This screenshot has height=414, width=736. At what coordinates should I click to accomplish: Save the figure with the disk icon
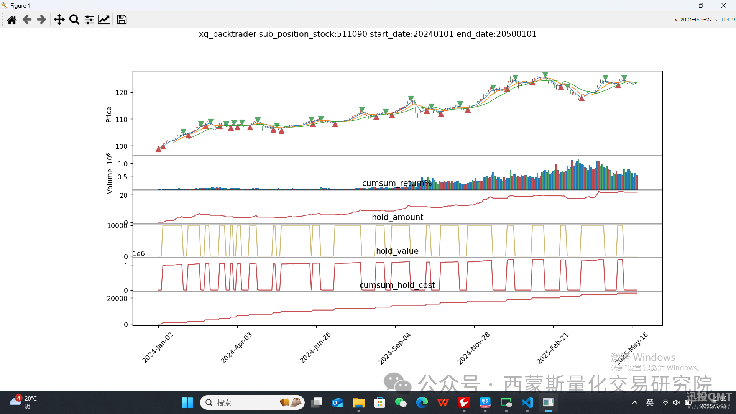tap(122, 20)
